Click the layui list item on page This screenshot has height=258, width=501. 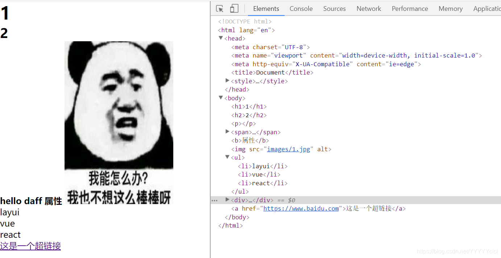(x=10, y=212)
